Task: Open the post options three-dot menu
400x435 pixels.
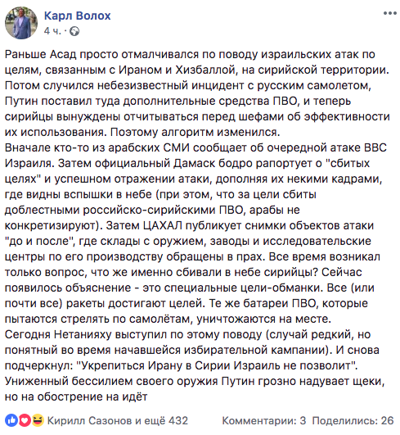Action: 390,13
